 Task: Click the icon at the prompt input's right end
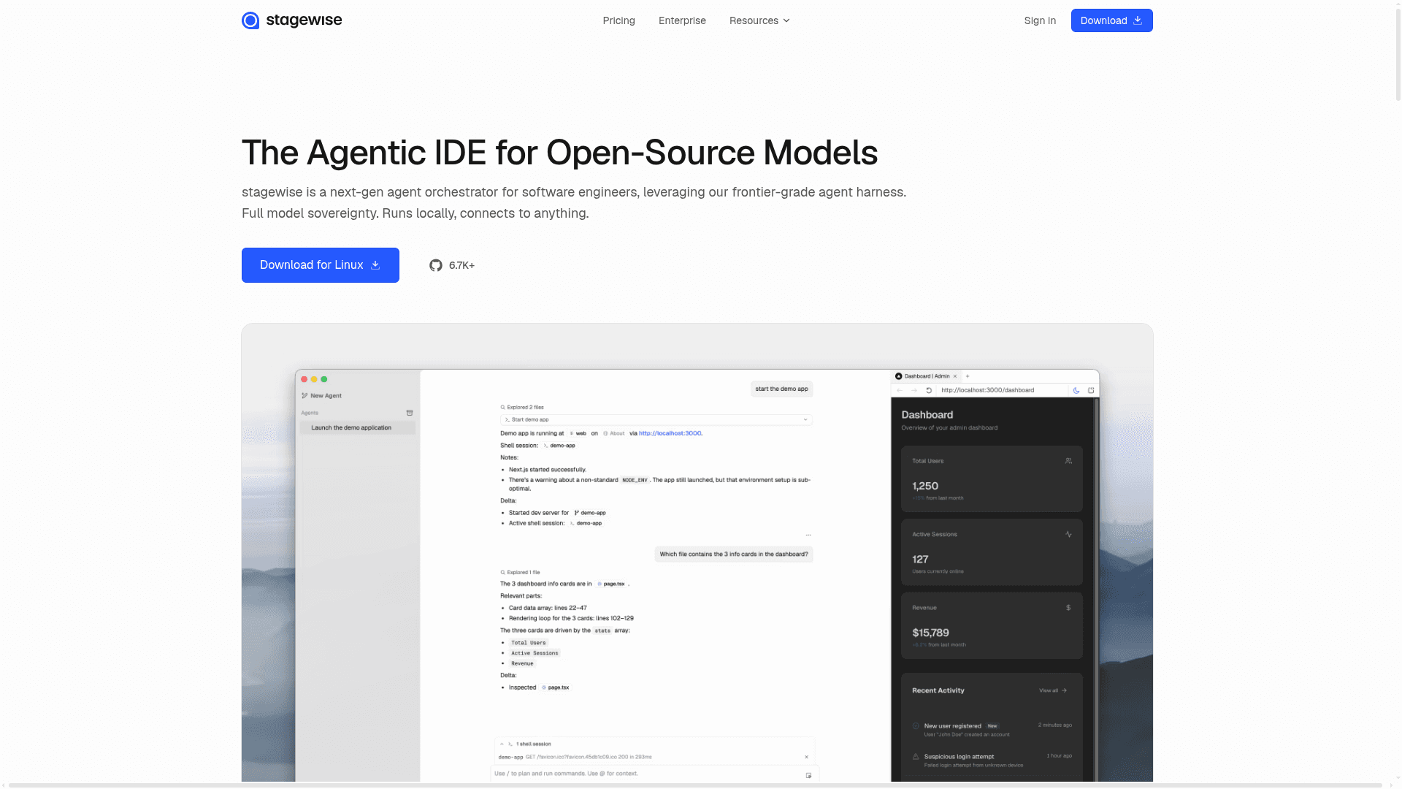pos(808,775)
